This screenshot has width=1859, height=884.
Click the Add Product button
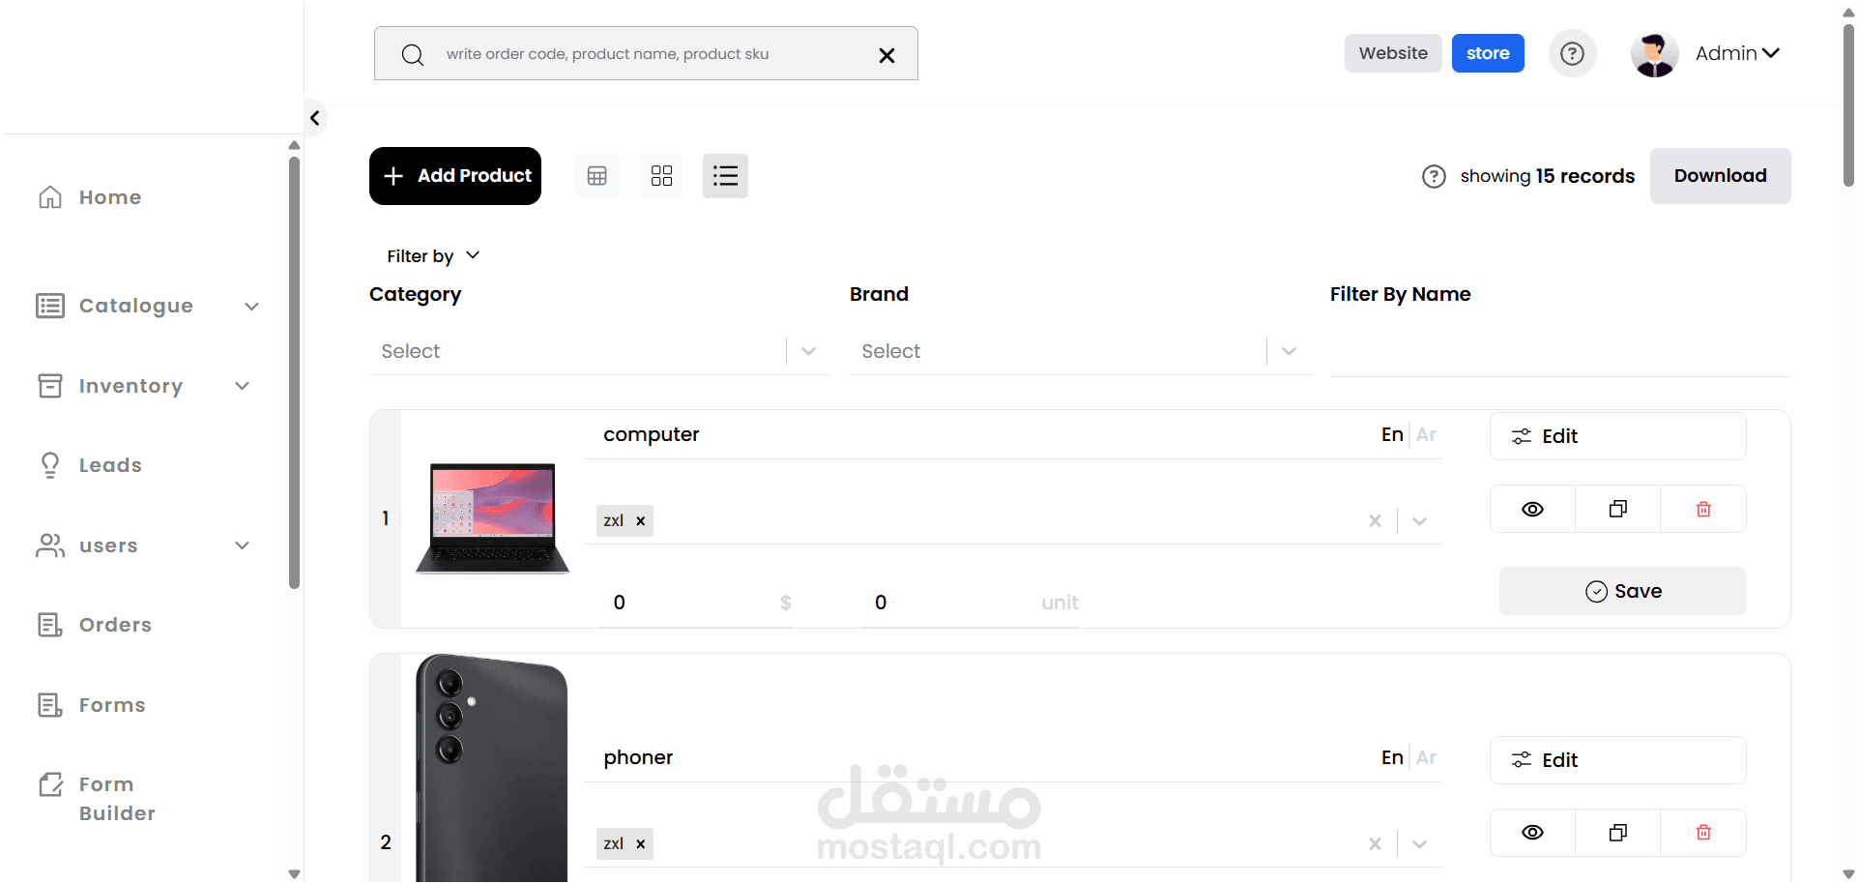pyautogui.click(x=455, y=176)
